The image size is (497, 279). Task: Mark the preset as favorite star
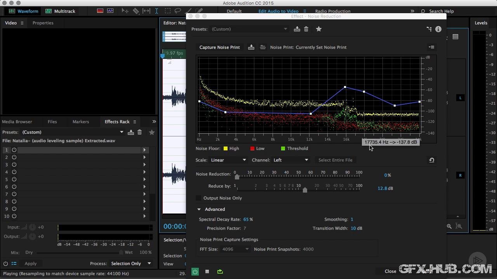319,29
